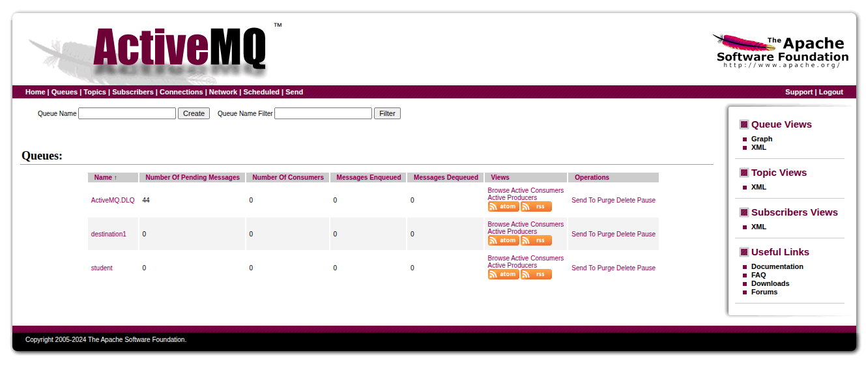Viewport: 866px width, 368px height.
Task: View Active Consumers for destination1
Action: (x=538, y=224)
